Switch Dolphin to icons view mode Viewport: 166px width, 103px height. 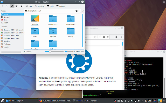12,6
